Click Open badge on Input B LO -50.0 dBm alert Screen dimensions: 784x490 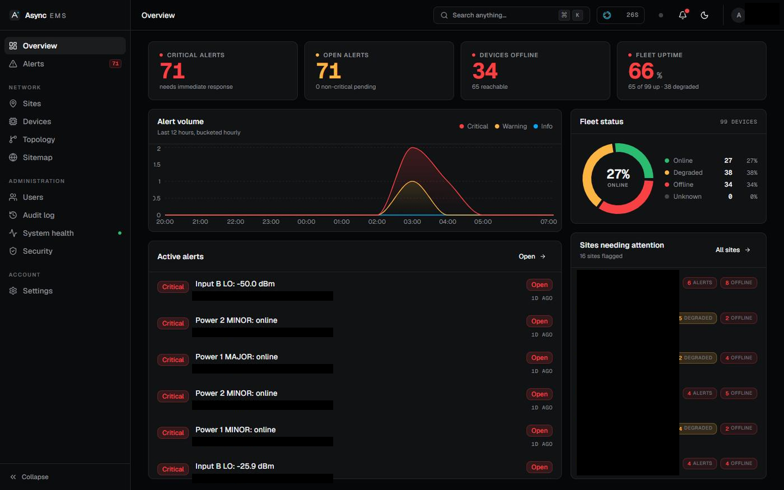coord(539,285)
